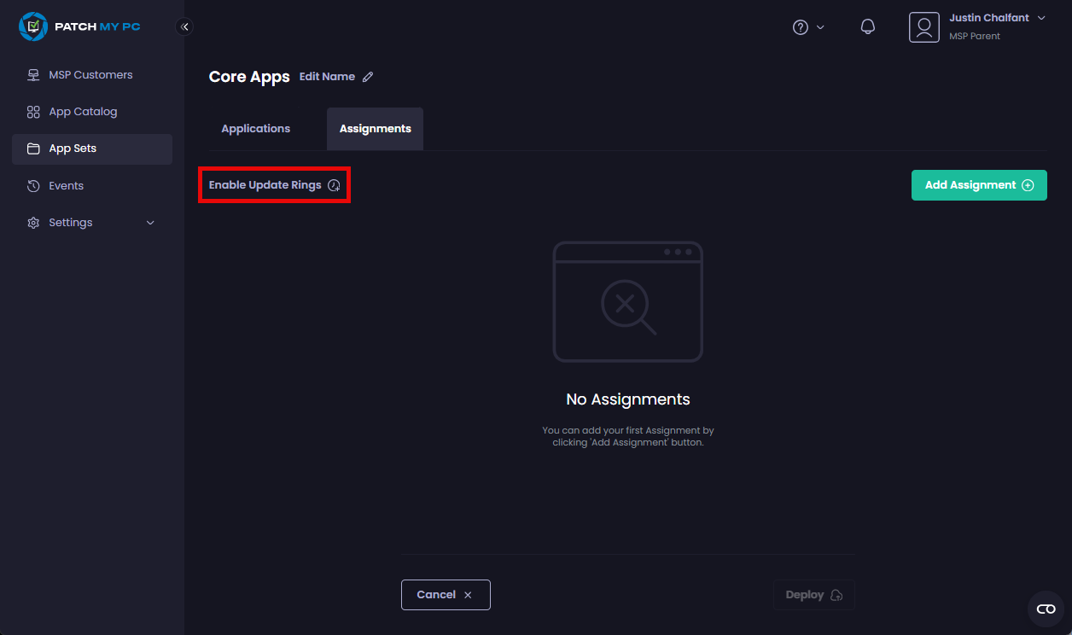Click the Edit Name pencil icon
This screenshot has height=635, width=1072.
point(368,76)
